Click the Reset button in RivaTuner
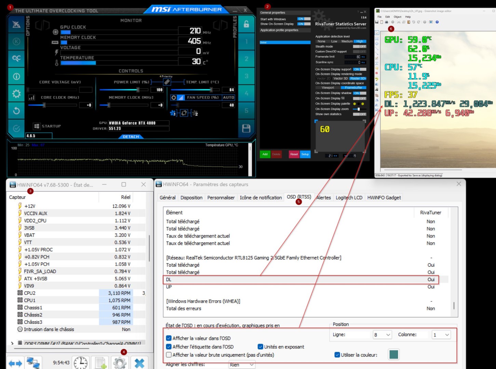 coord(294,154)
